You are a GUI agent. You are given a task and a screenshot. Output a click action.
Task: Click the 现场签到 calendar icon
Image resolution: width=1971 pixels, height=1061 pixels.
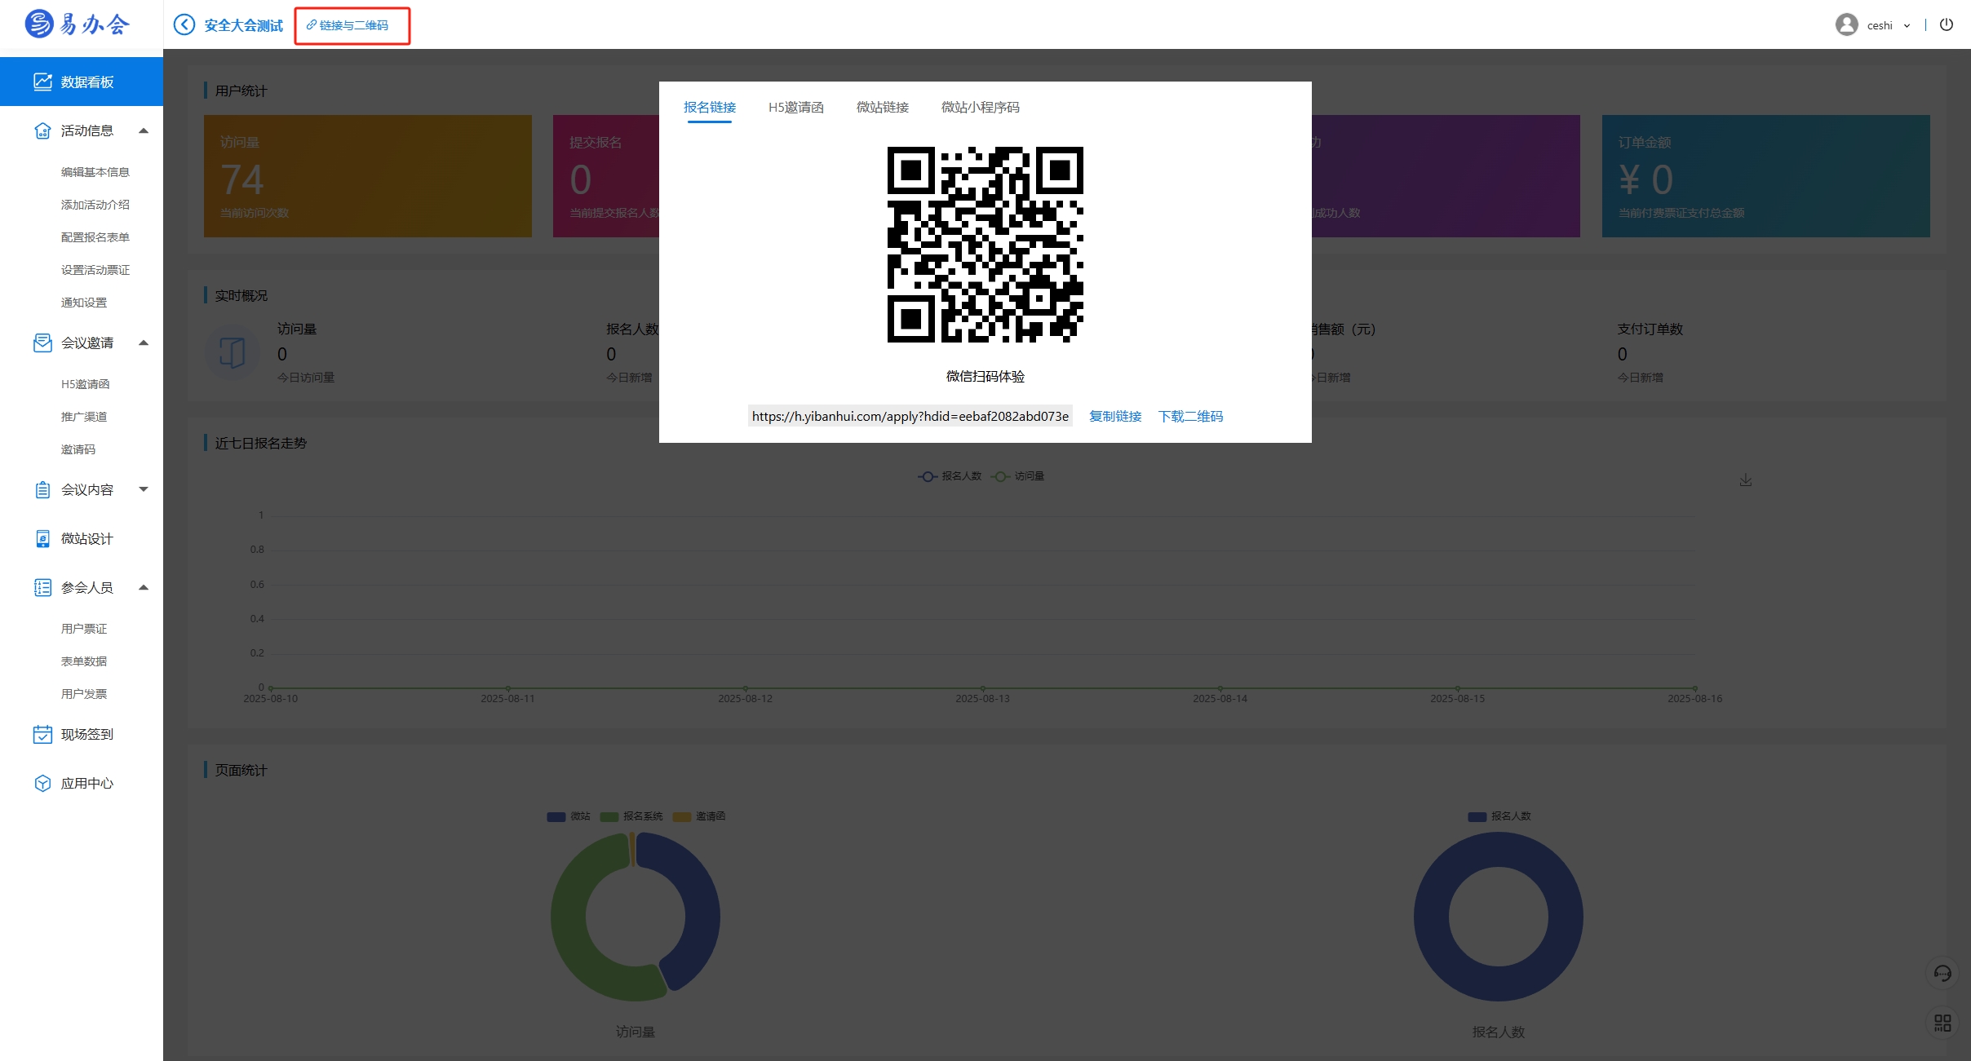point(42,734)
